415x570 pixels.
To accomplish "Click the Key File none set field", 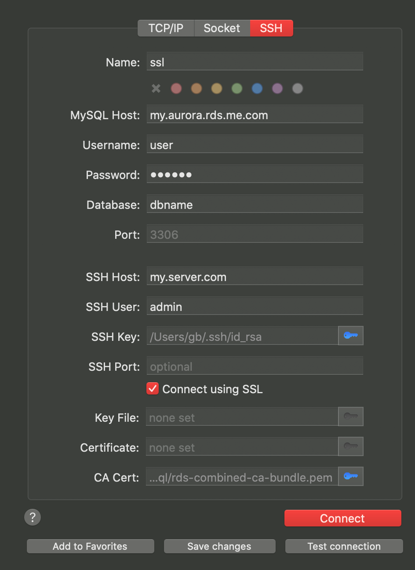I will coord(242,417).
